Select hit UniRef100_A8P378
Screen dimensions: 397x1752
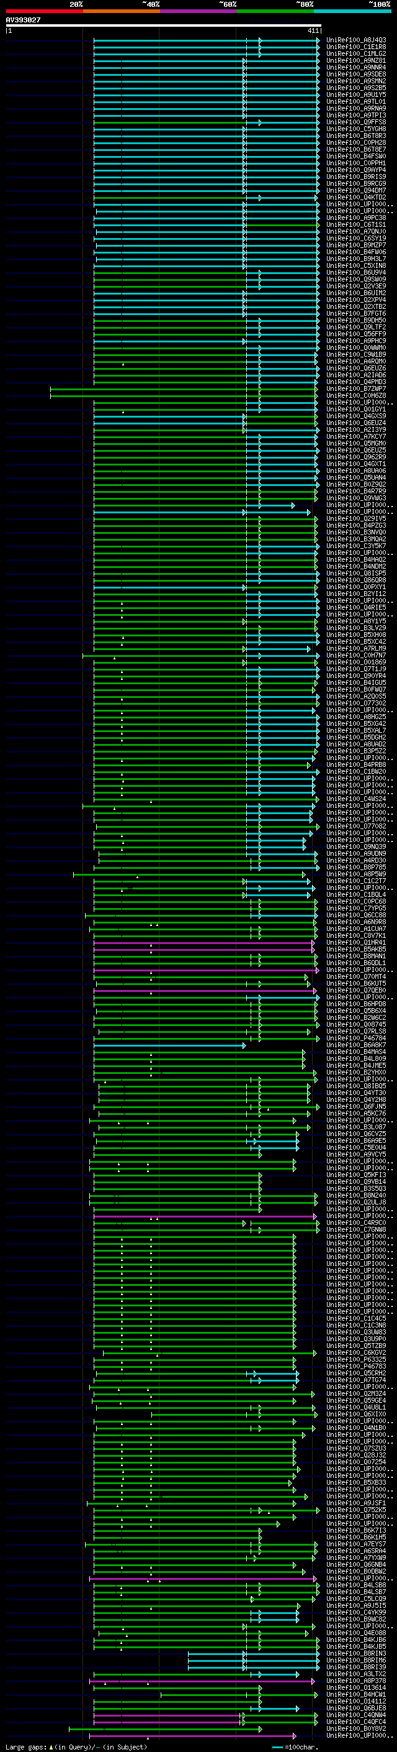click(x=356, y=1681)
